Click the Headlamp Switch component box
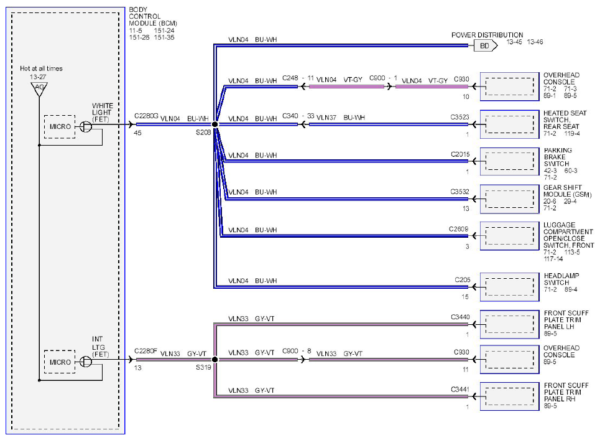 coord(509,287)
